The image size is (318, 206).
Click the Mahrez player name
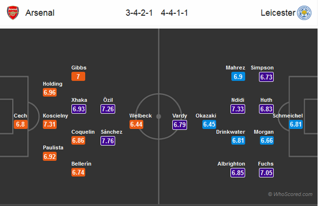236,68
